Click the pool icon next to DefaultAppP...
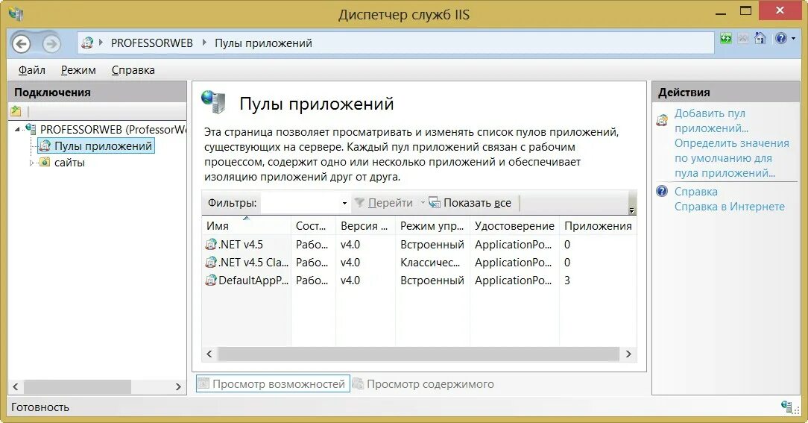This screenshot has width=808, height=423. [211, 281]
